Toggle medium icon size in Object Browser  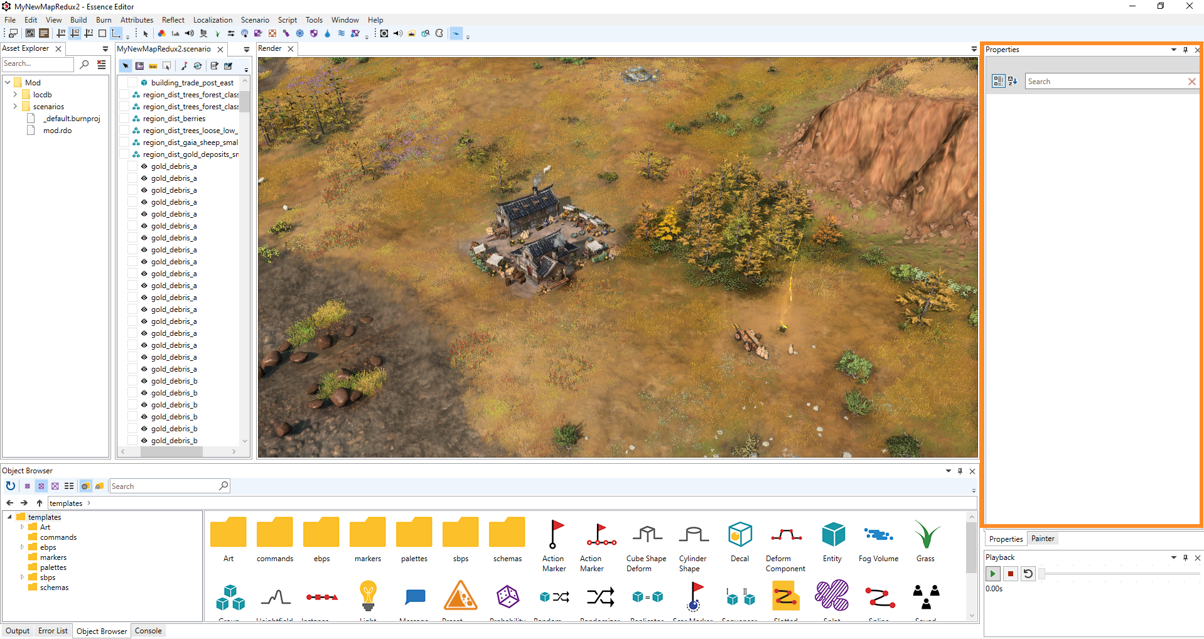41,486
